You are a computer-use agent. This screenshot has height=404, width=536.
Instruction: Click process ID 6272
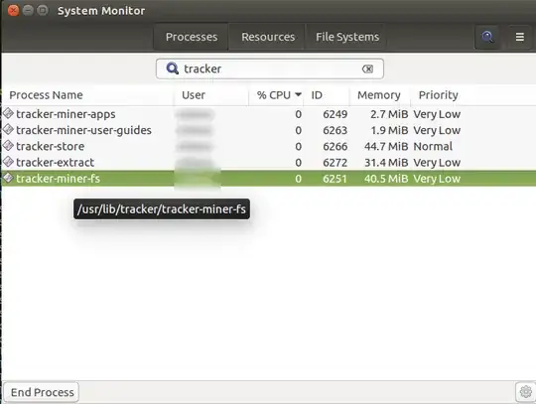coord(335,163)
